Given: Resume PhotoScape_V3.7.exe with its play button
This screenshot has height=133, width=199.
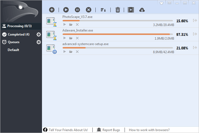Looking at the screenshot, I should [65, 24].
